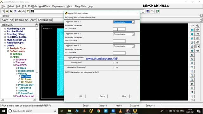The image size is (203, 114).
Task: Open the Apply VX load dropdown
Action: click(x=133, y=22)
